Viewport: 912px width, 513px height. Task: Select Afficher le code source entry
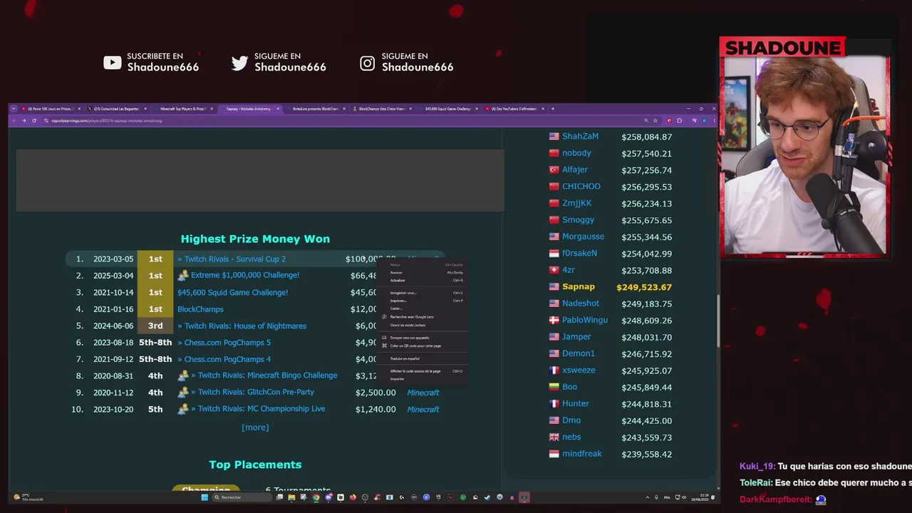pyautogui.click(x=423, y=371)
